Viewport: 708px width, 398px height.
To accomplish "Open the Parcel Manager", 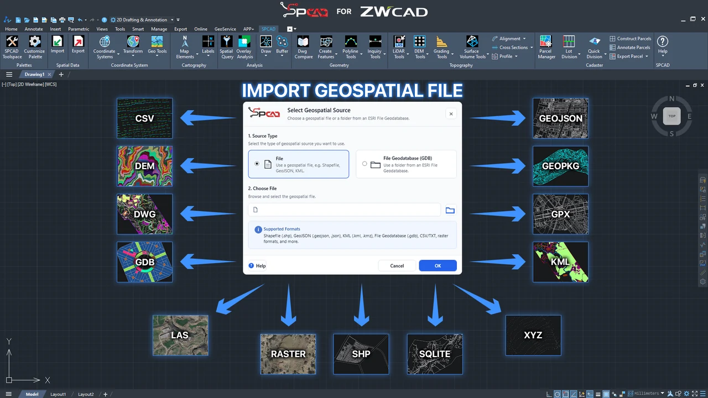I will 546,47.
